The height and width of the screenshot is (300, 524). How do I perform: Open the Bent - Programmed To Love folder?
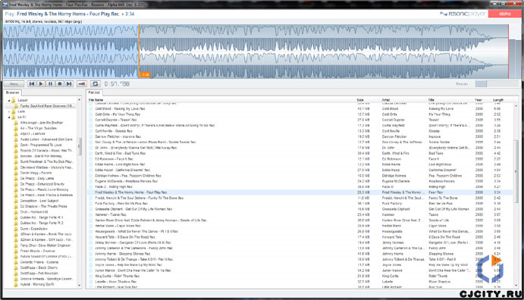41,145
